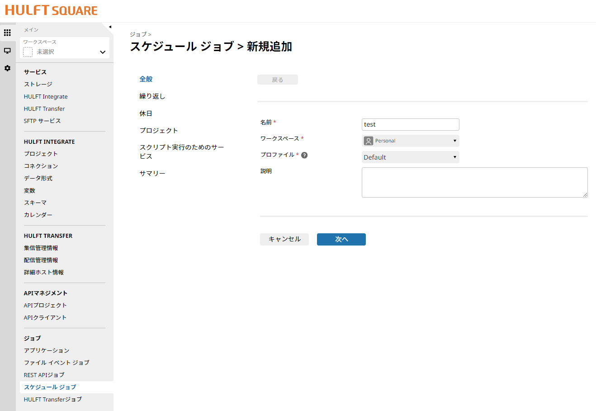596x411 pixels.
Task: Select the サマリー step
Action: [x=152, y=173]
